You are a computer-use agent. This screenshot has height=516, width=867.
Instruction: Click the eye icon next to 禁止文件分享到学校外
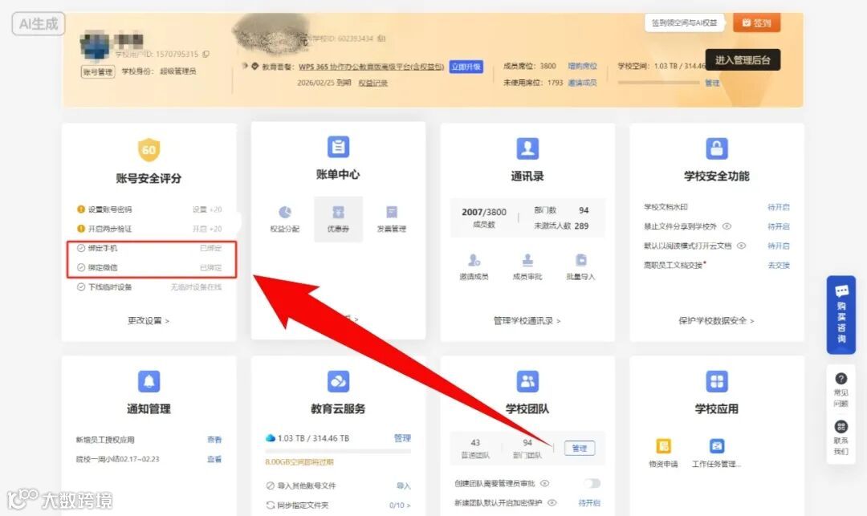coord(727,226)
